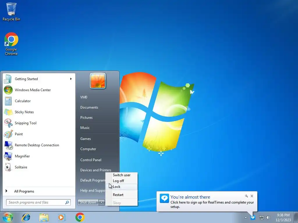Screen dimensions: 298x223
Task: Open Default Programs link
Action: pyautogui.click(x=93, y=180)
